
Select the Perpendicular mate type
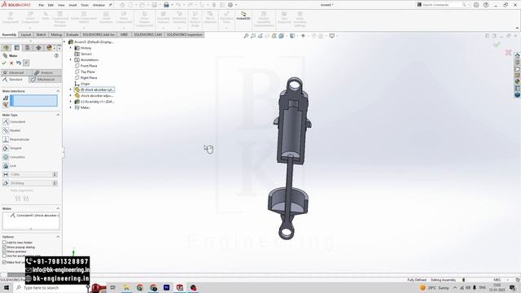tap(16, 139)
